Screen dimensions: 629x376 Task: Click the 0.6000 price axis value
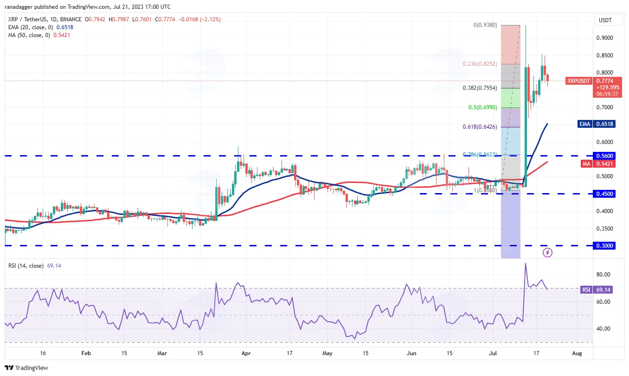pos(605,142)
